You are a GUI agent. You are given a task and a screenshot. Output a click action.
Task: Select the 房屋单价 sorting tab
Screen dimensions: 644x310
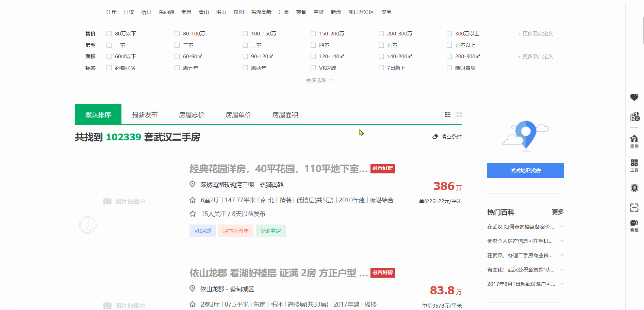click(238, 115)
